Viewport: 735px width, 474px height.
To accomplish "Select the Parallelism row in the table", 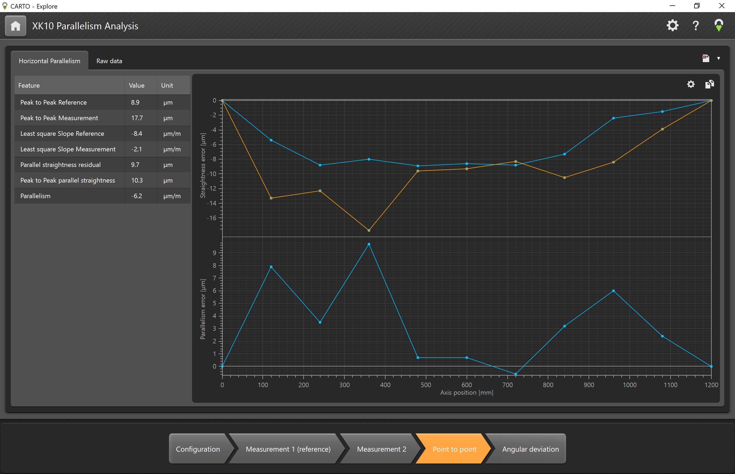I will [x=69, y=196].
